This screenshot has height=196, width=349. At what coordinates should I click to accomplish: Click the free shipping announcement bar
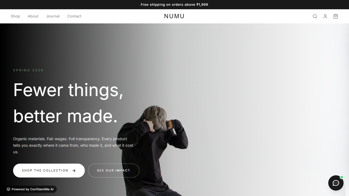click(x=174, y=5)
